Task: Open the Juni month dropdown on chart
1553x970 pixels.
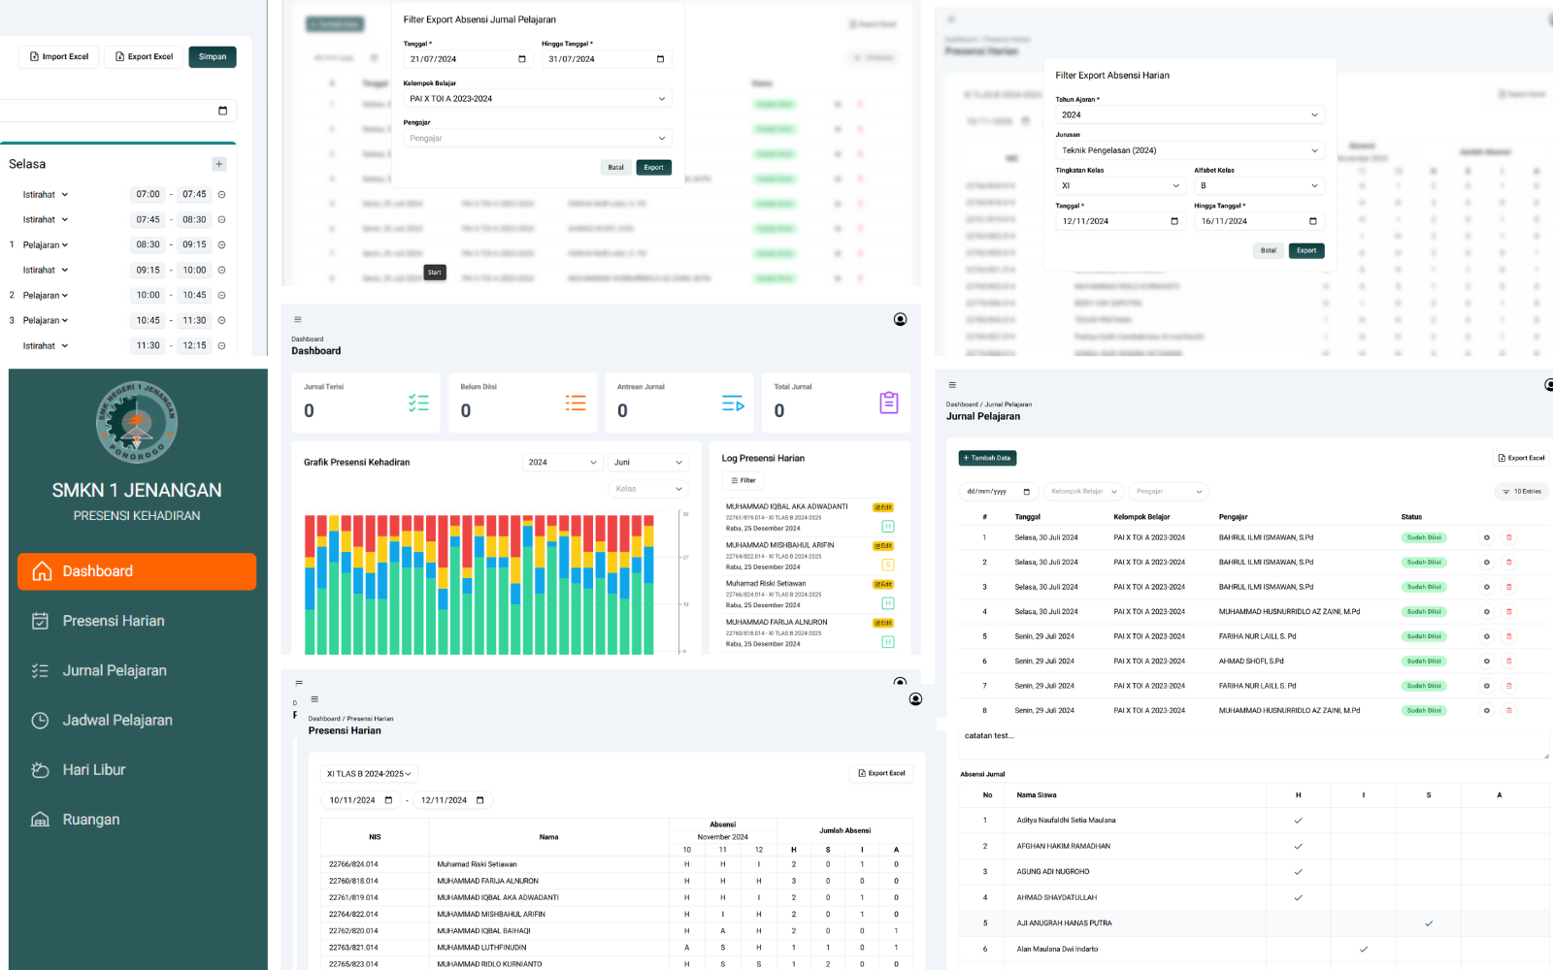Action: pos(647,463)
